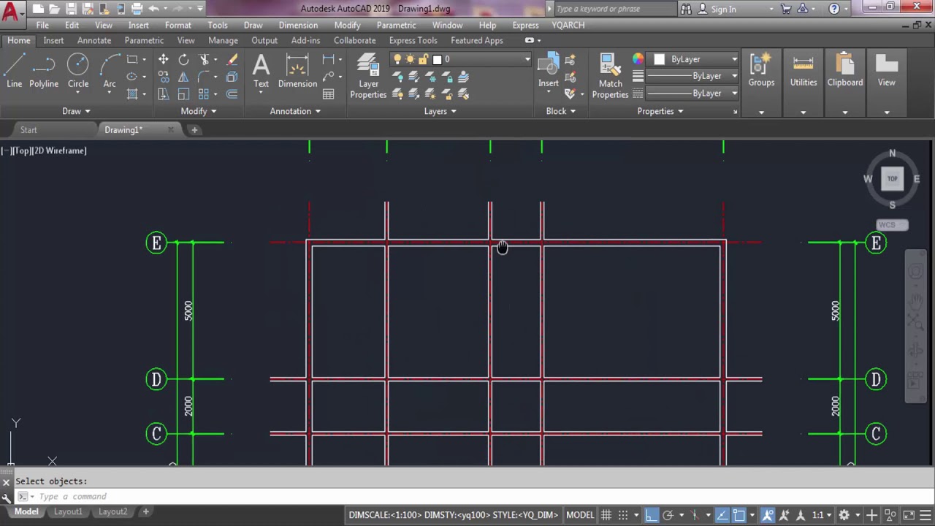Select the Polyline tool
935x526 pixels.
pos(44,72)
